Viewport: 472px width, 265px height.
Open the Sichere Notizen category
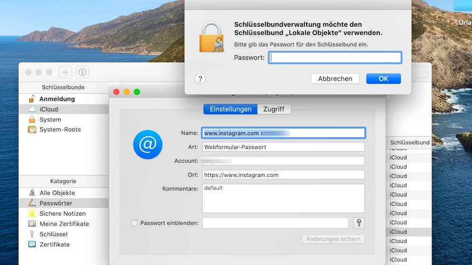62,213
